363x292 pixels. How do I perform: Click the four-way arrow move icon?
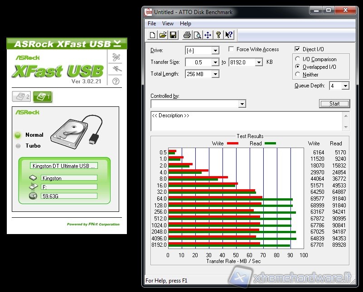tap(208, 35)
